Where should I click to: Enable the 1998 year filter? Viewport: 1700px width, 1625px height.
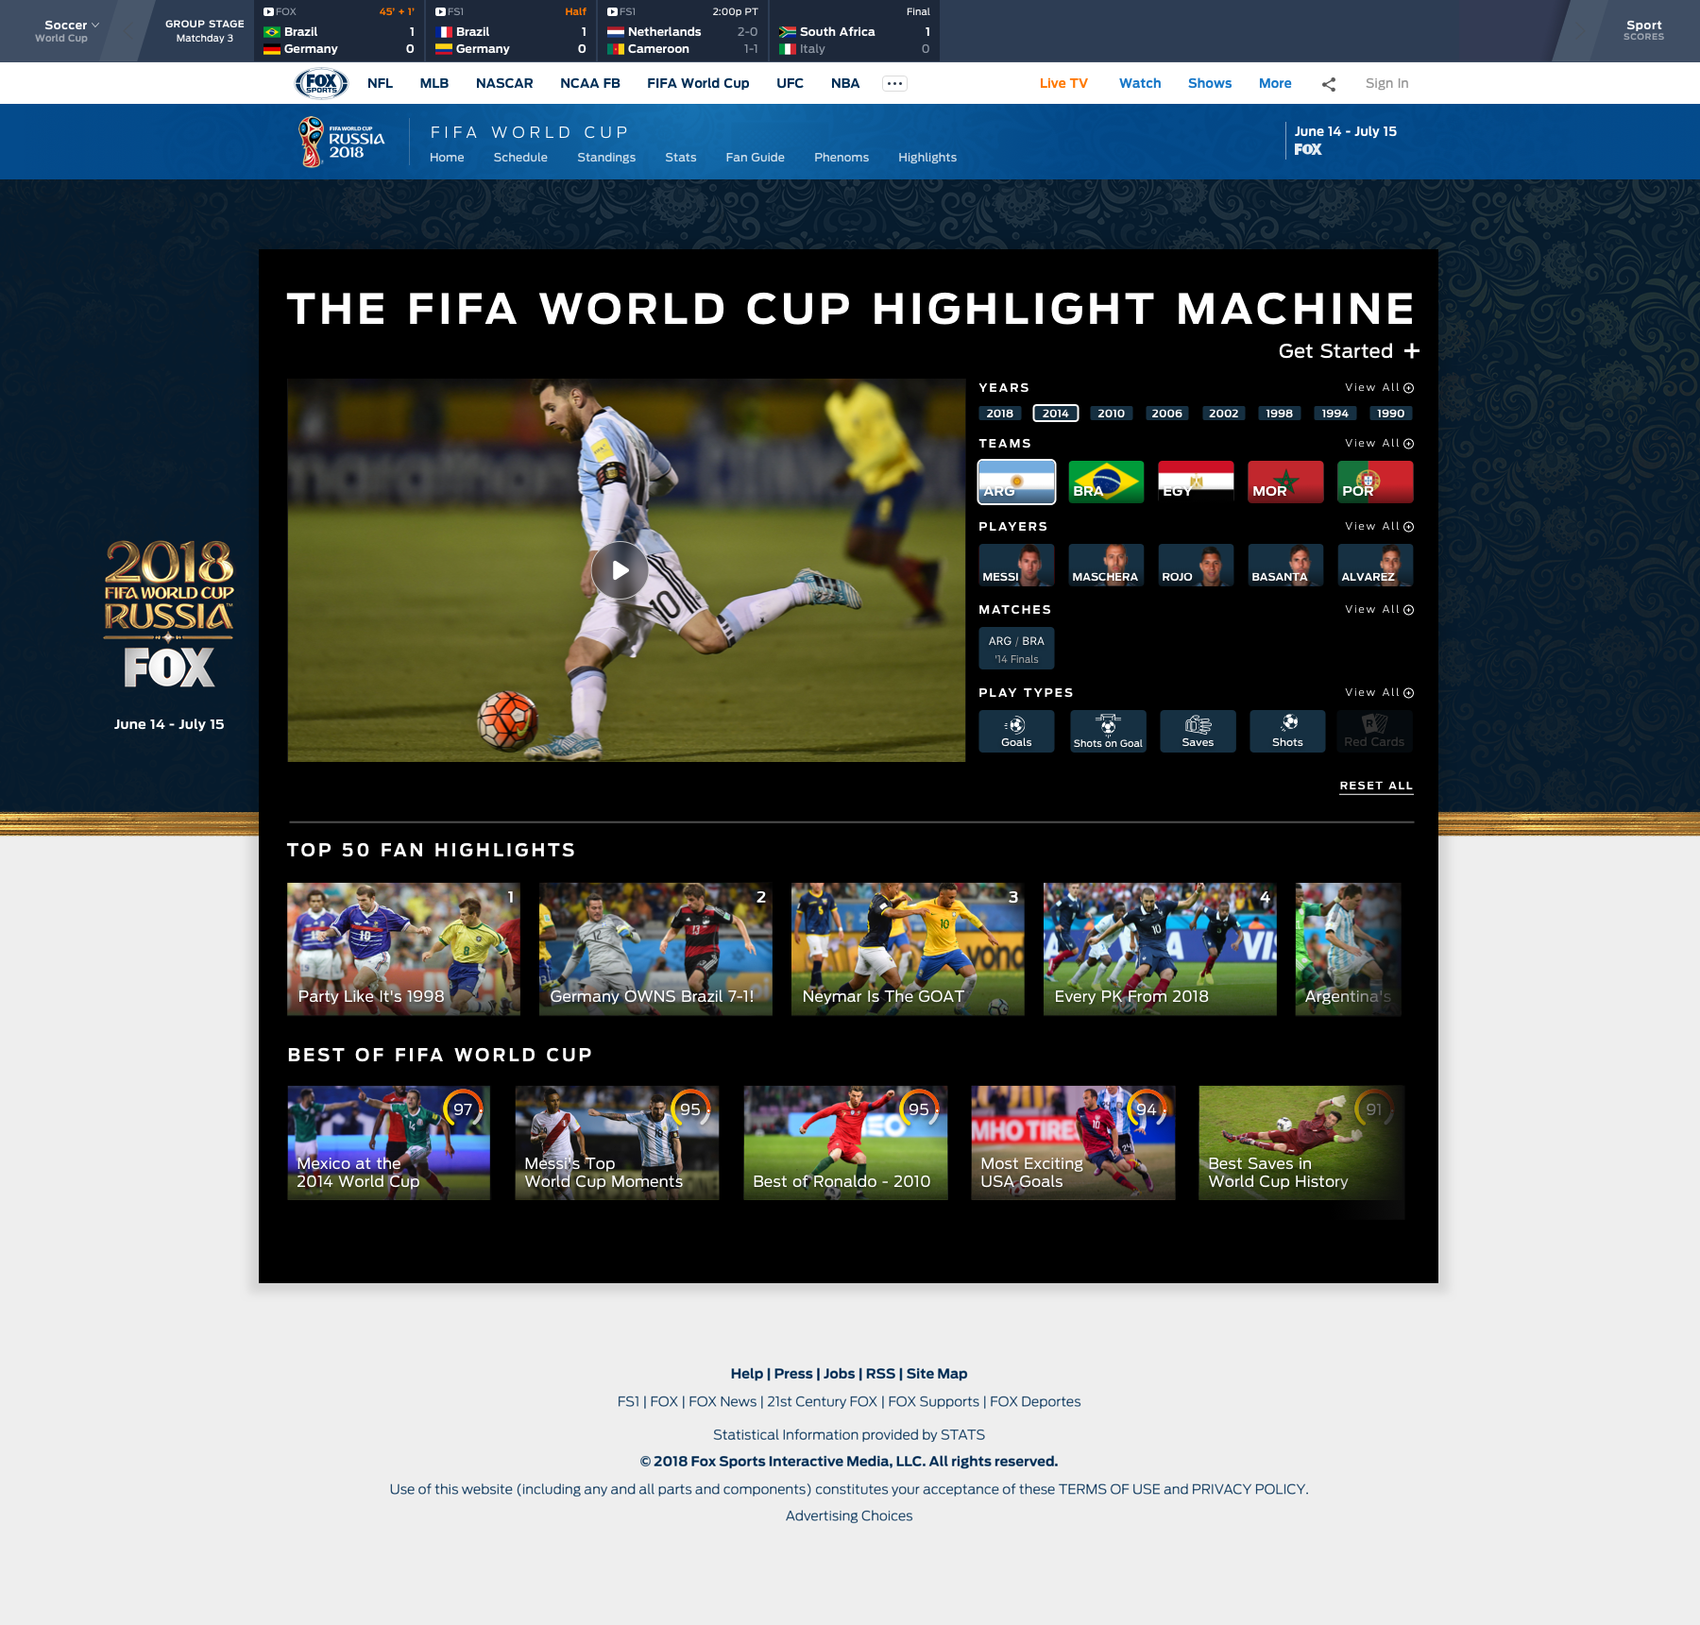[1279, 413]
